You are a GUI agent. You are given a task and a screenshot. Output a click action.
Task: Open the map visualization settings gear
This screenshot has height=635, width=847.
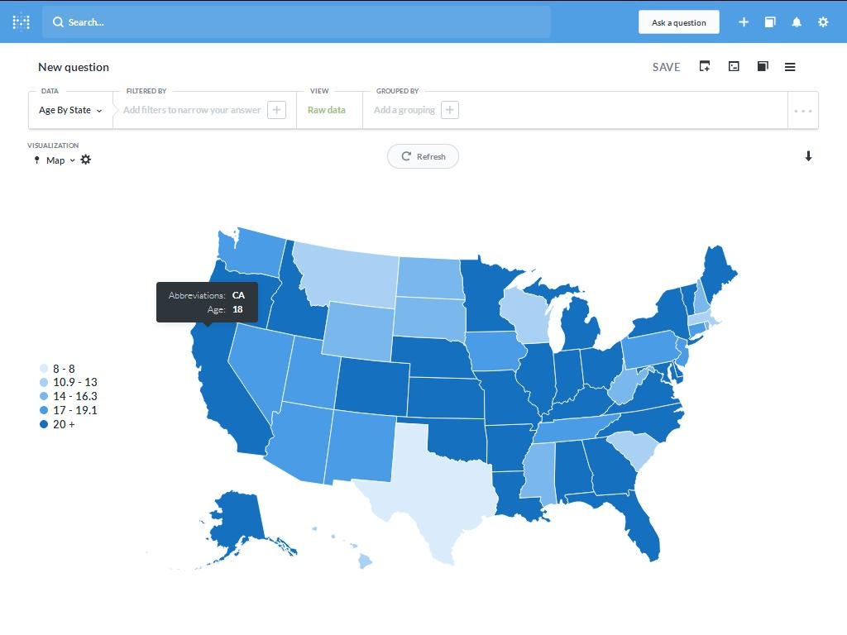tap(86, 160)
